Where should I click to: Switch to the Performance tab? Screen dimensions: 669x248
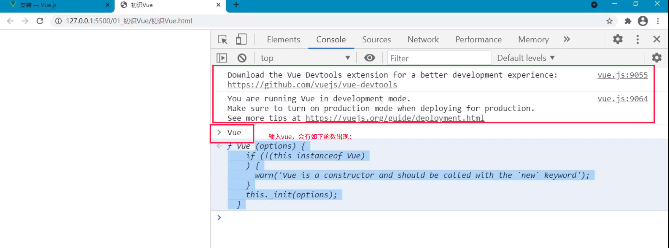click(478, 39)
